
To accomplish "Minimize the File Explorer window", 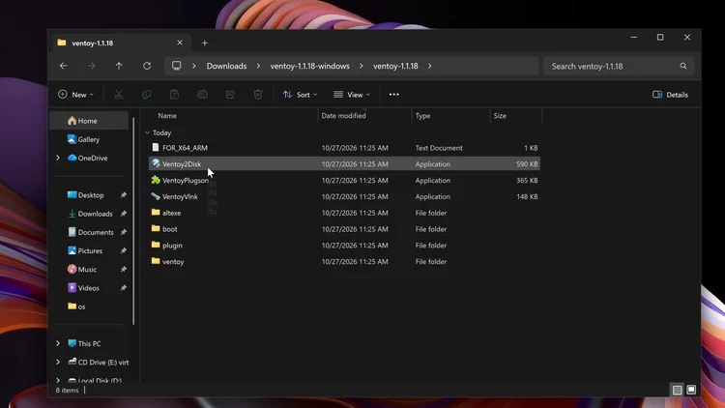I will [634, 37].
